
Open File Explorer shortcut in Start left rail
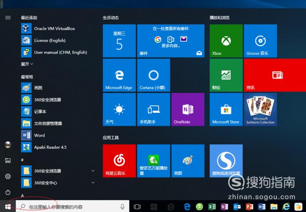pyautogui.click(x=8, y=161)
